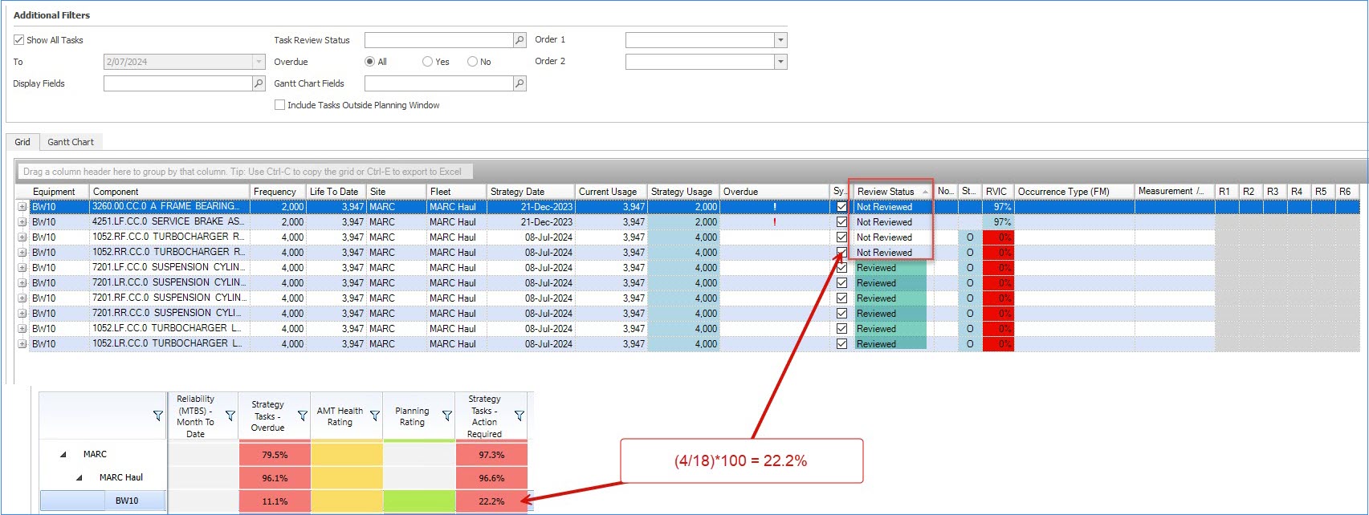Open Gantt Chart Fields lookup search icon
Screen dimensions: 1369x515
click(519, 83)
